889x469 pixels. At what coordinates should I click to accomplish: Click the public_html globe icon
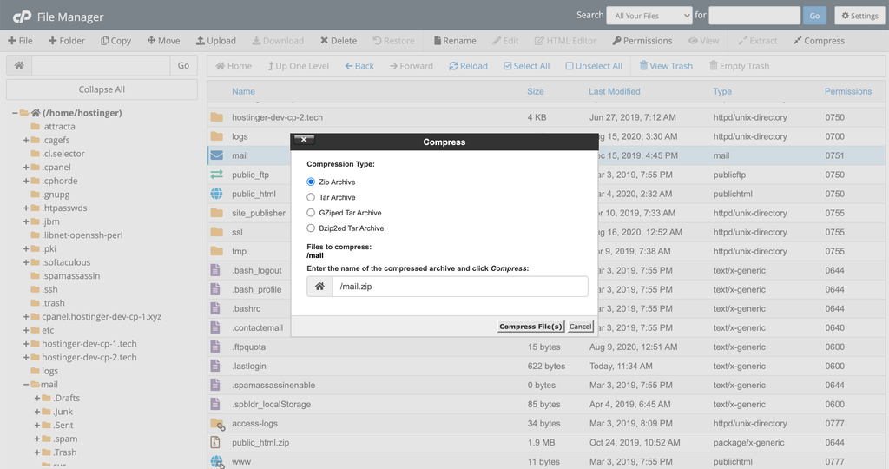(x=216, y=194)
